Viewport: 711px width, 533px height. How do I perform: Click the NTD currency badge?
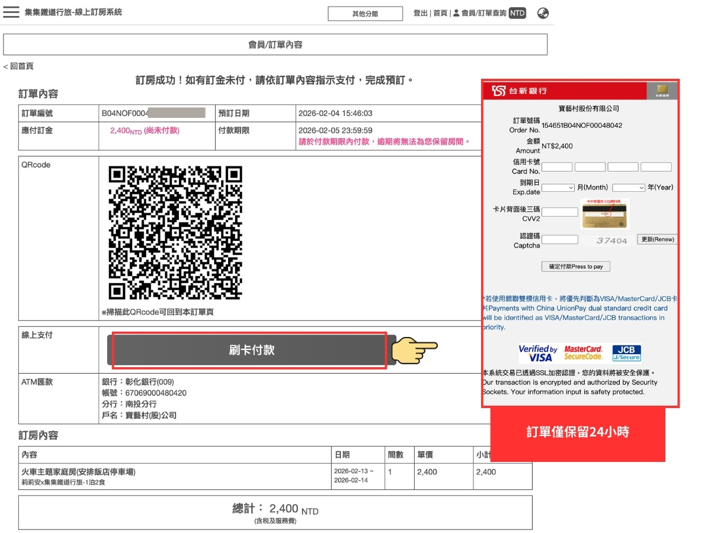click(518, 13)
